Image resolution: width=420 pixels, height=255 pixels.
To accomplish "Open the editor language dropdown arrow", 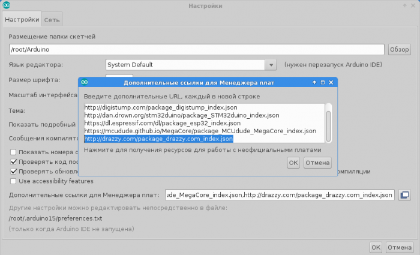I will [x=271, y=64].
